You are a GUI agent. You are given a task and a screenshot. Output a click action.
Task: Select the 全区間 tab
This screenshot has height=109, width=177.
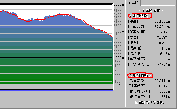pyautogui.click(x=133, y=3)
